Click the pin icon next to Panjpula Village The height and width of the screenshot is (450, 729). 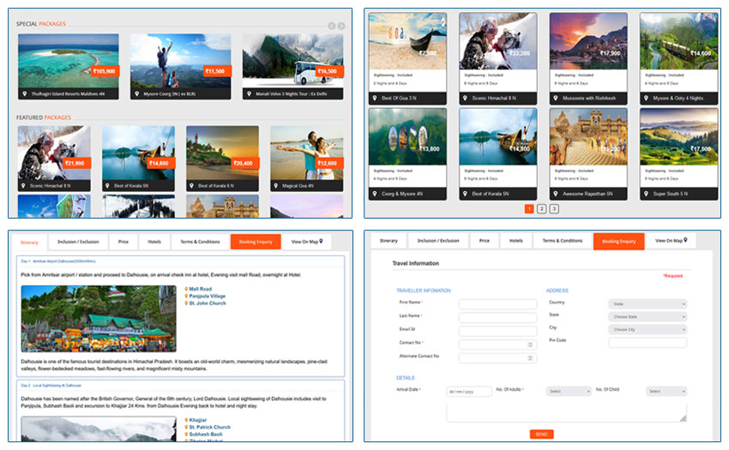click(x=186, y=296)
